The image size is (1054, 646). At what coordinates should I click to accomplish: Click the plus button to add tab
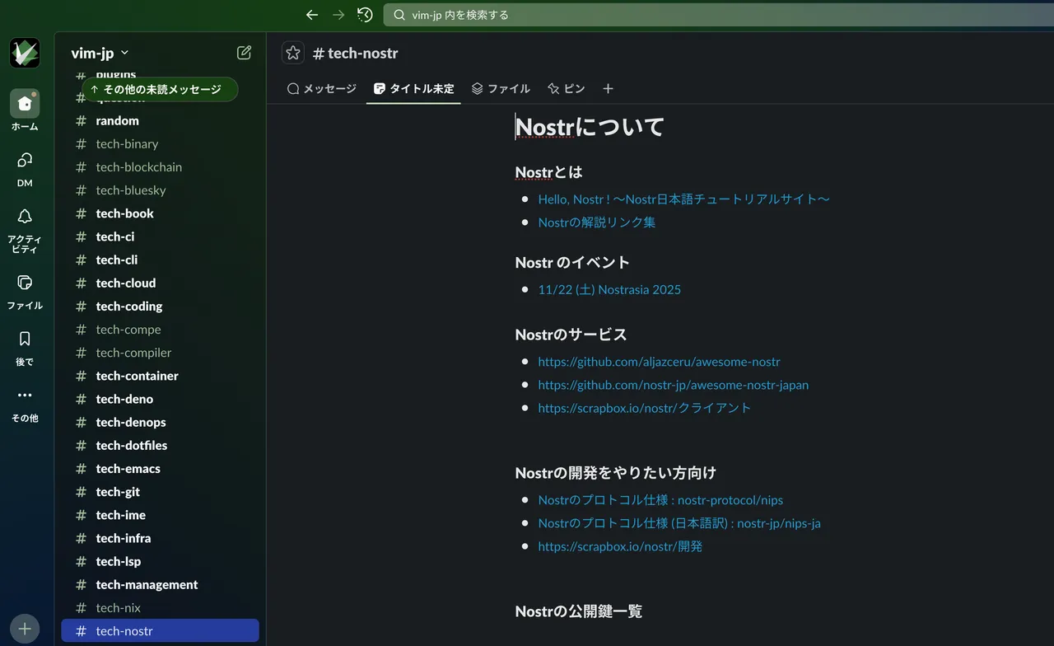(x=608, y=89)
